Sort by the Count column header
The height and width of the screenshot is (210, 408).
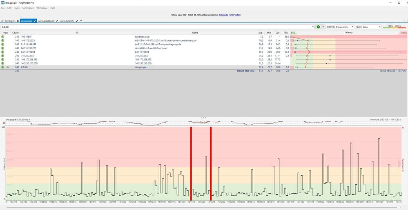16,33
